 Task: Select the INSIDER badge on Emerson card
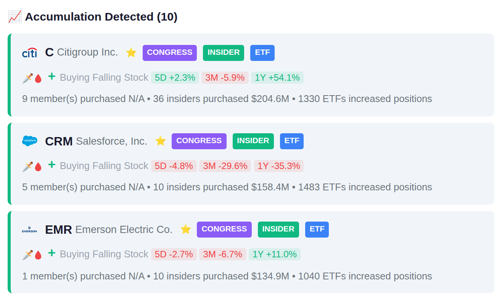pos(278,230)
